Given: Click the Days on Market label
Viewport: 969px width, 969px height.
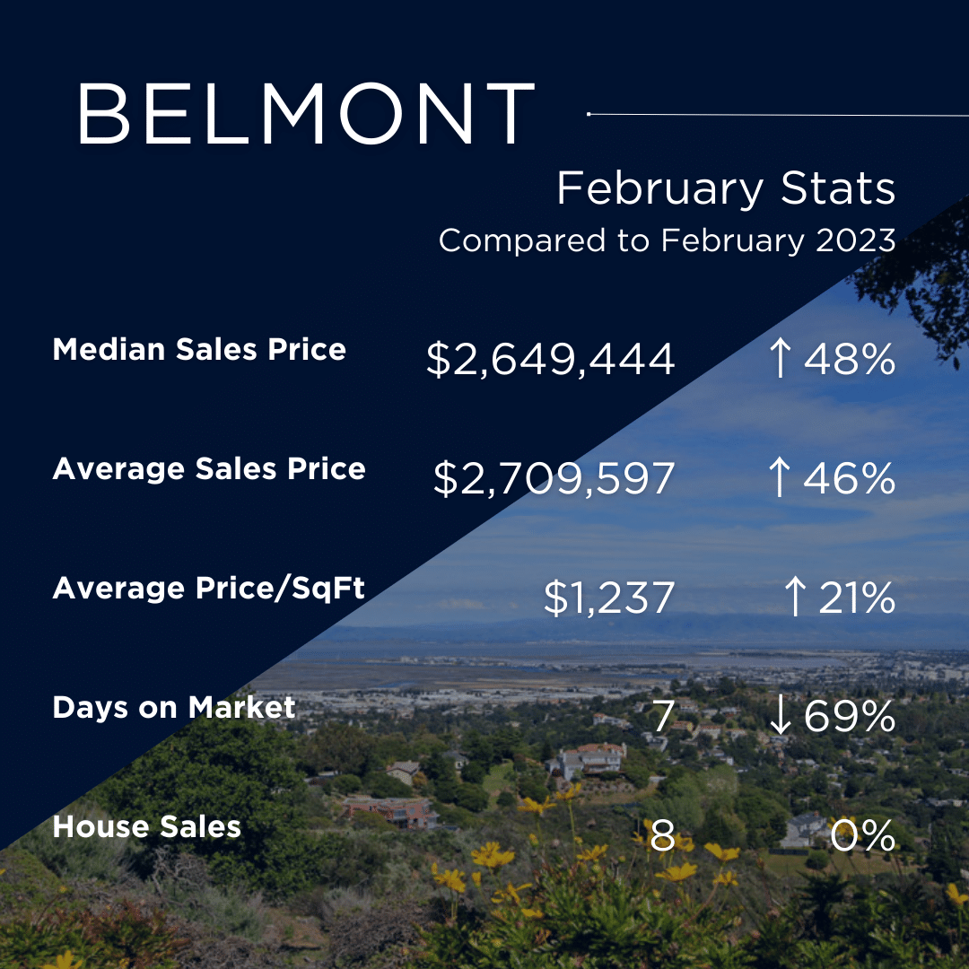Looking at the screenshot, I should tap(174, 708).
